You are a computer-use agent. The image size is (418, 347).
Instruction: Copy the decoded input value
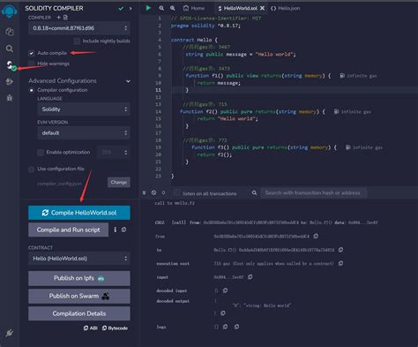click(x=225, y=290)
